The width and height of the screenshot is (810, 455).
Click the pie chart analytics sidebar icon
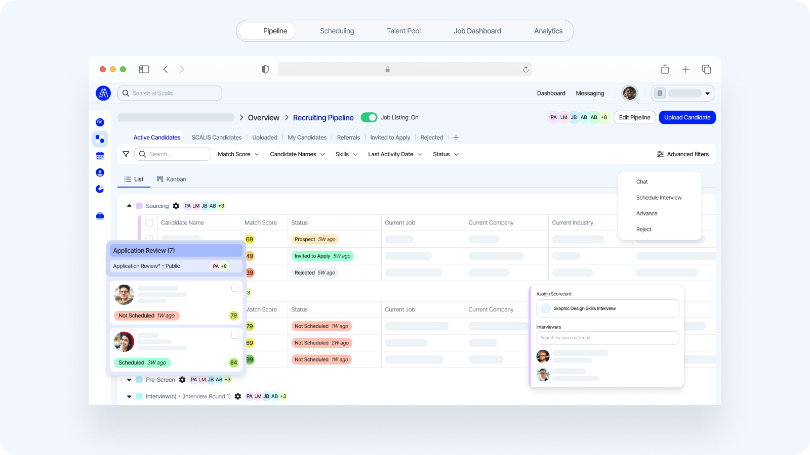pos(100,189)
